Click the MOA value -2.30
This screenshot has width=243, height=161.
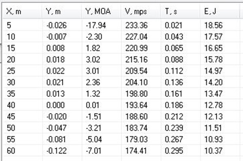coord(94,36)
